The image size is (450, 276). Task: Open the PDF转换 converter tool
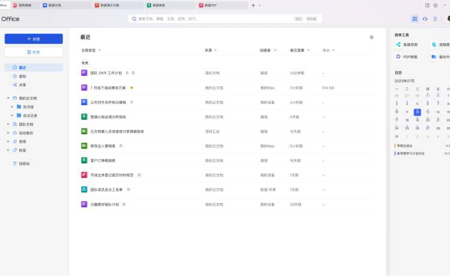point(407,56)
